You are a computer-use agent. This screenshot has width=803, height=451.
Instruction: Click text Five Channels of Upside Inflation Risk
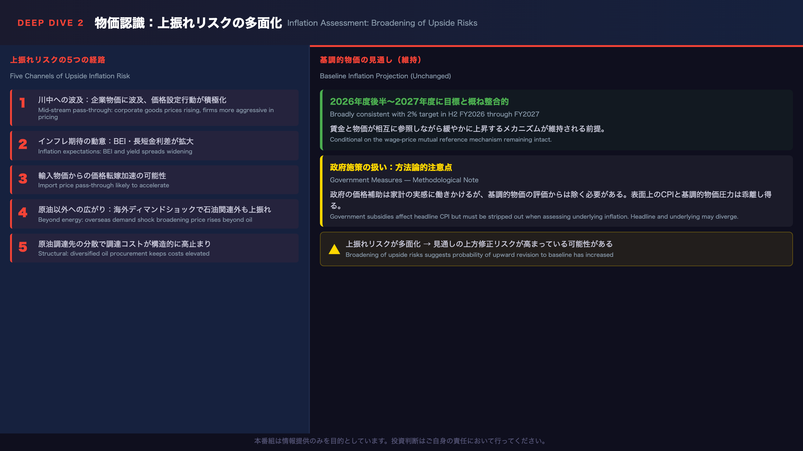70,76
